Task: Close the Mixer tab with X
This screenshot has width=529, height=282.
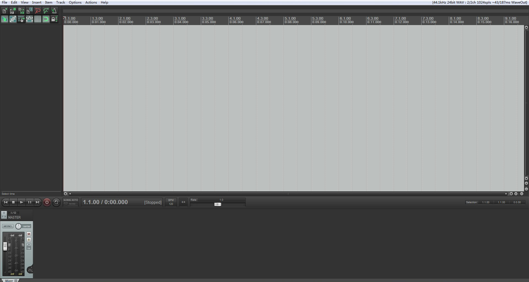Action: coord(16,281)
